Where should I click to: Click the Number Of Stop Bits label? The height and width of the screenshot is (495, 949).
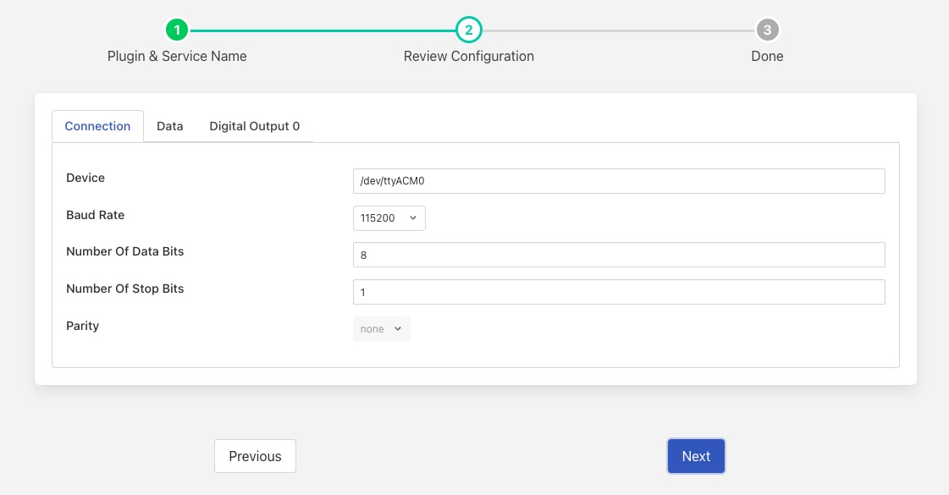coord(124,289)
